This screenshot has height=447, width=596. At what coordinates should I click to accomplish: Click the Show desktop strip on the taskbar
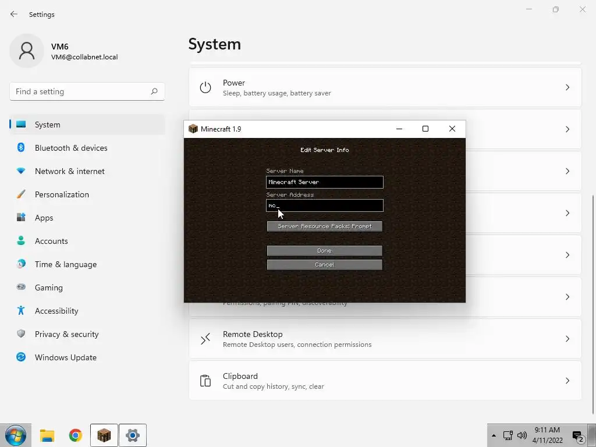(592, 435)
